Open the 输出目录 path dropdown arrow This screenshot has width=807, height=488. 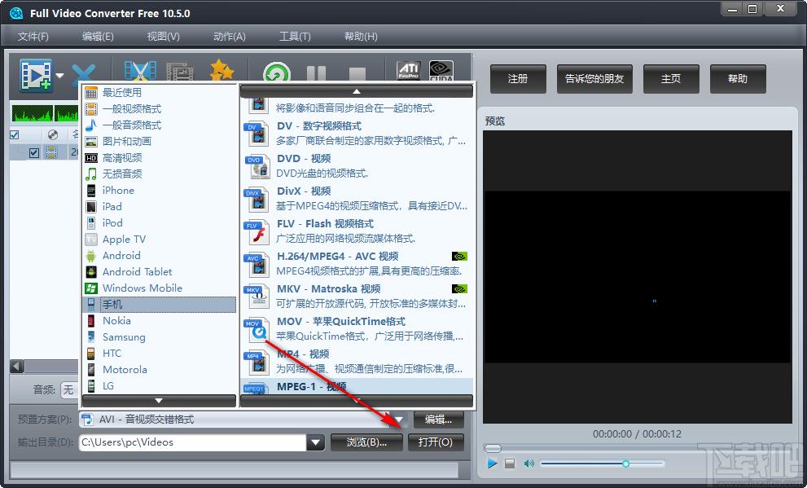click(x=315, y=442)
